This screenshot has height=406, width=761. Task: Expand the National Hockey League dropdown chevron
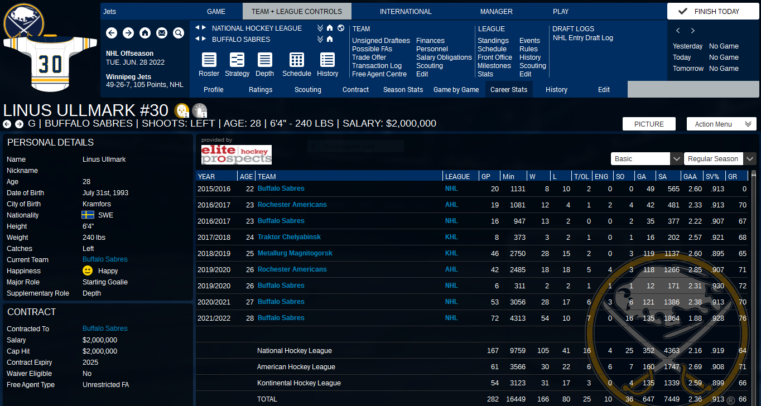coord(320,28)
